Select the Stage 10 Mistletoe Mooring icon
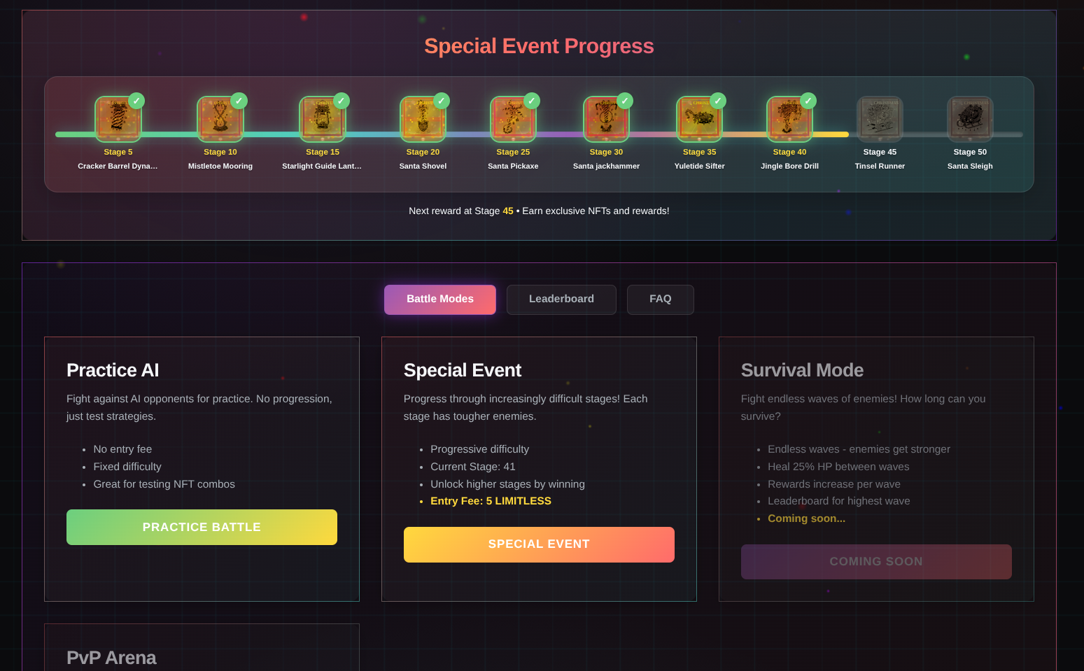 [x=220, y=120]
